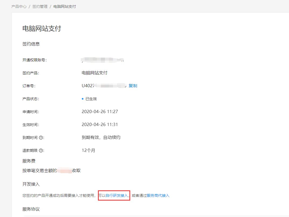Click the 开发接入 section heading
289x217 pixels.
[31, 184]
